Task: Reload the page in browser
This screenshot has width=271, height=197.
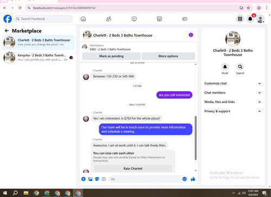Action: 20,8
